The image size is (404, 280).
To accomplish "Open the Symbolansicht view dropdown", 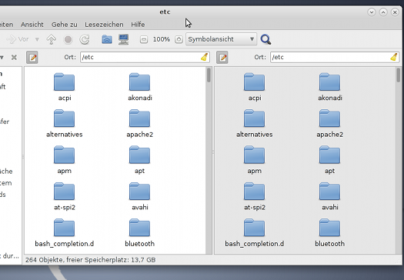I will click(221, 39).
